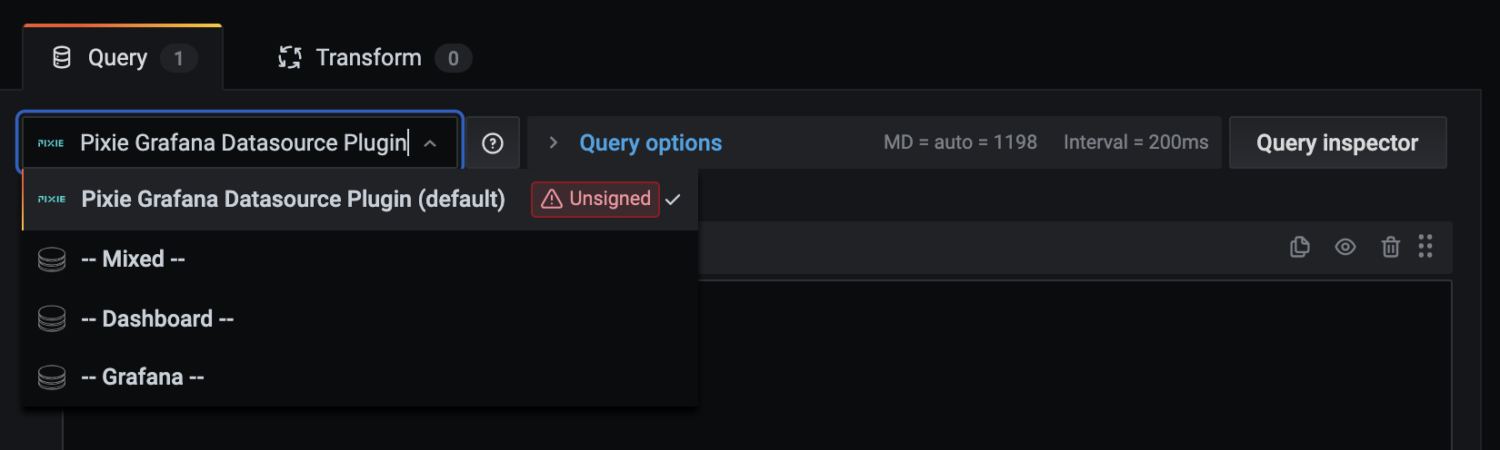Click the Pixie logo in dropdown list
The width and height of the screenshot is (1500, 450).
[x=52, y=200]
